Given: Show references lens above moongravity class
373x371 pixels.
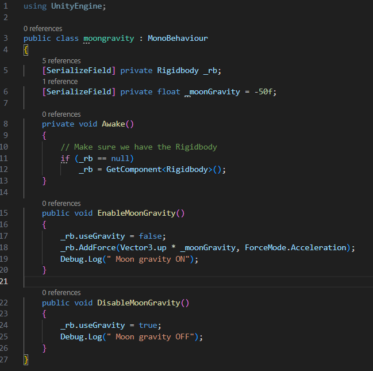Looking at the screenshot, I should click(43, 28).
